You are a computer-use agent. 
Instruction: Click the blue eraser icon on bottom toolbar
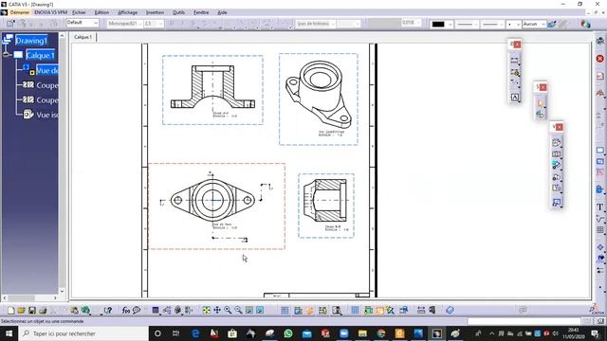[450, 310]
